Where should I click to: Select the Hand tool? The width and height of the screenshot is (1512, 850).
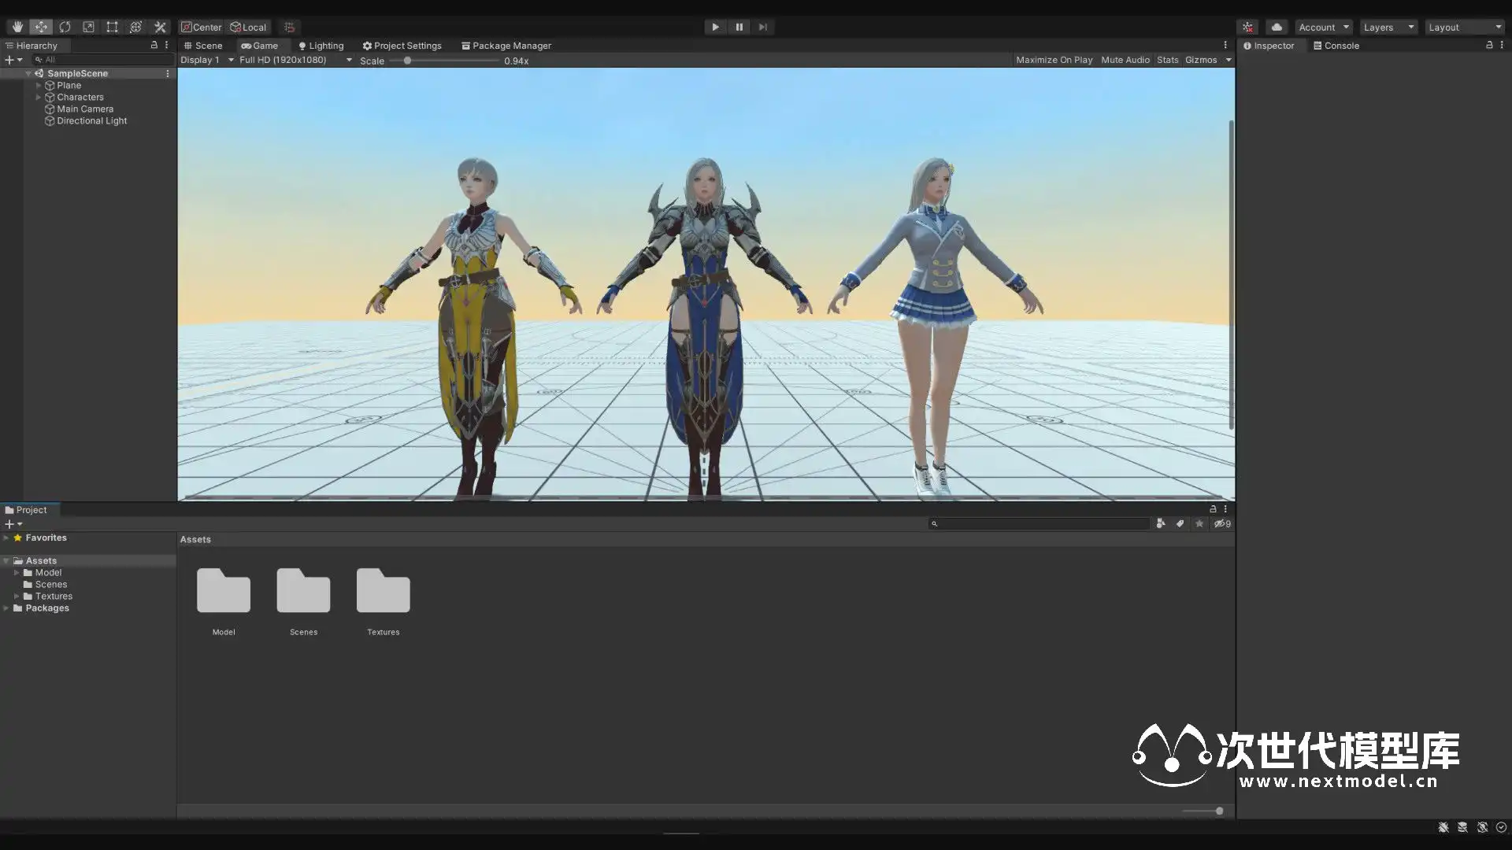coord(17,27)
